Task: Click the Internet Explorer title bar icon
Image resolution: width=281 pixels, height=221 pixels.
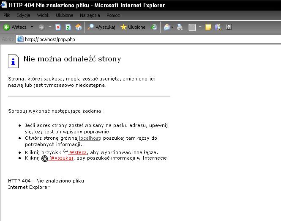Action: (3, 5)
